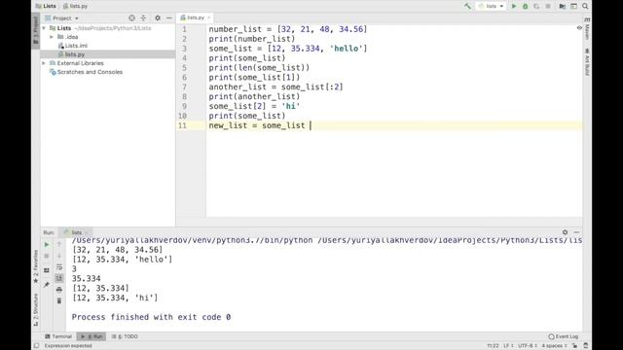Select the lists tab in Run panel
623x350 pixels.
pos(76,232)
